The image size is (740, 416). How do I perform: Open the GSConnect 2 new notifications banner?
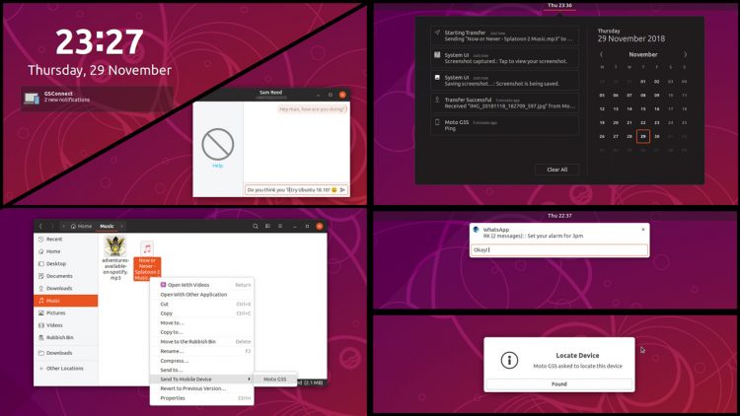pyautogui.click(x=98, y=99)
